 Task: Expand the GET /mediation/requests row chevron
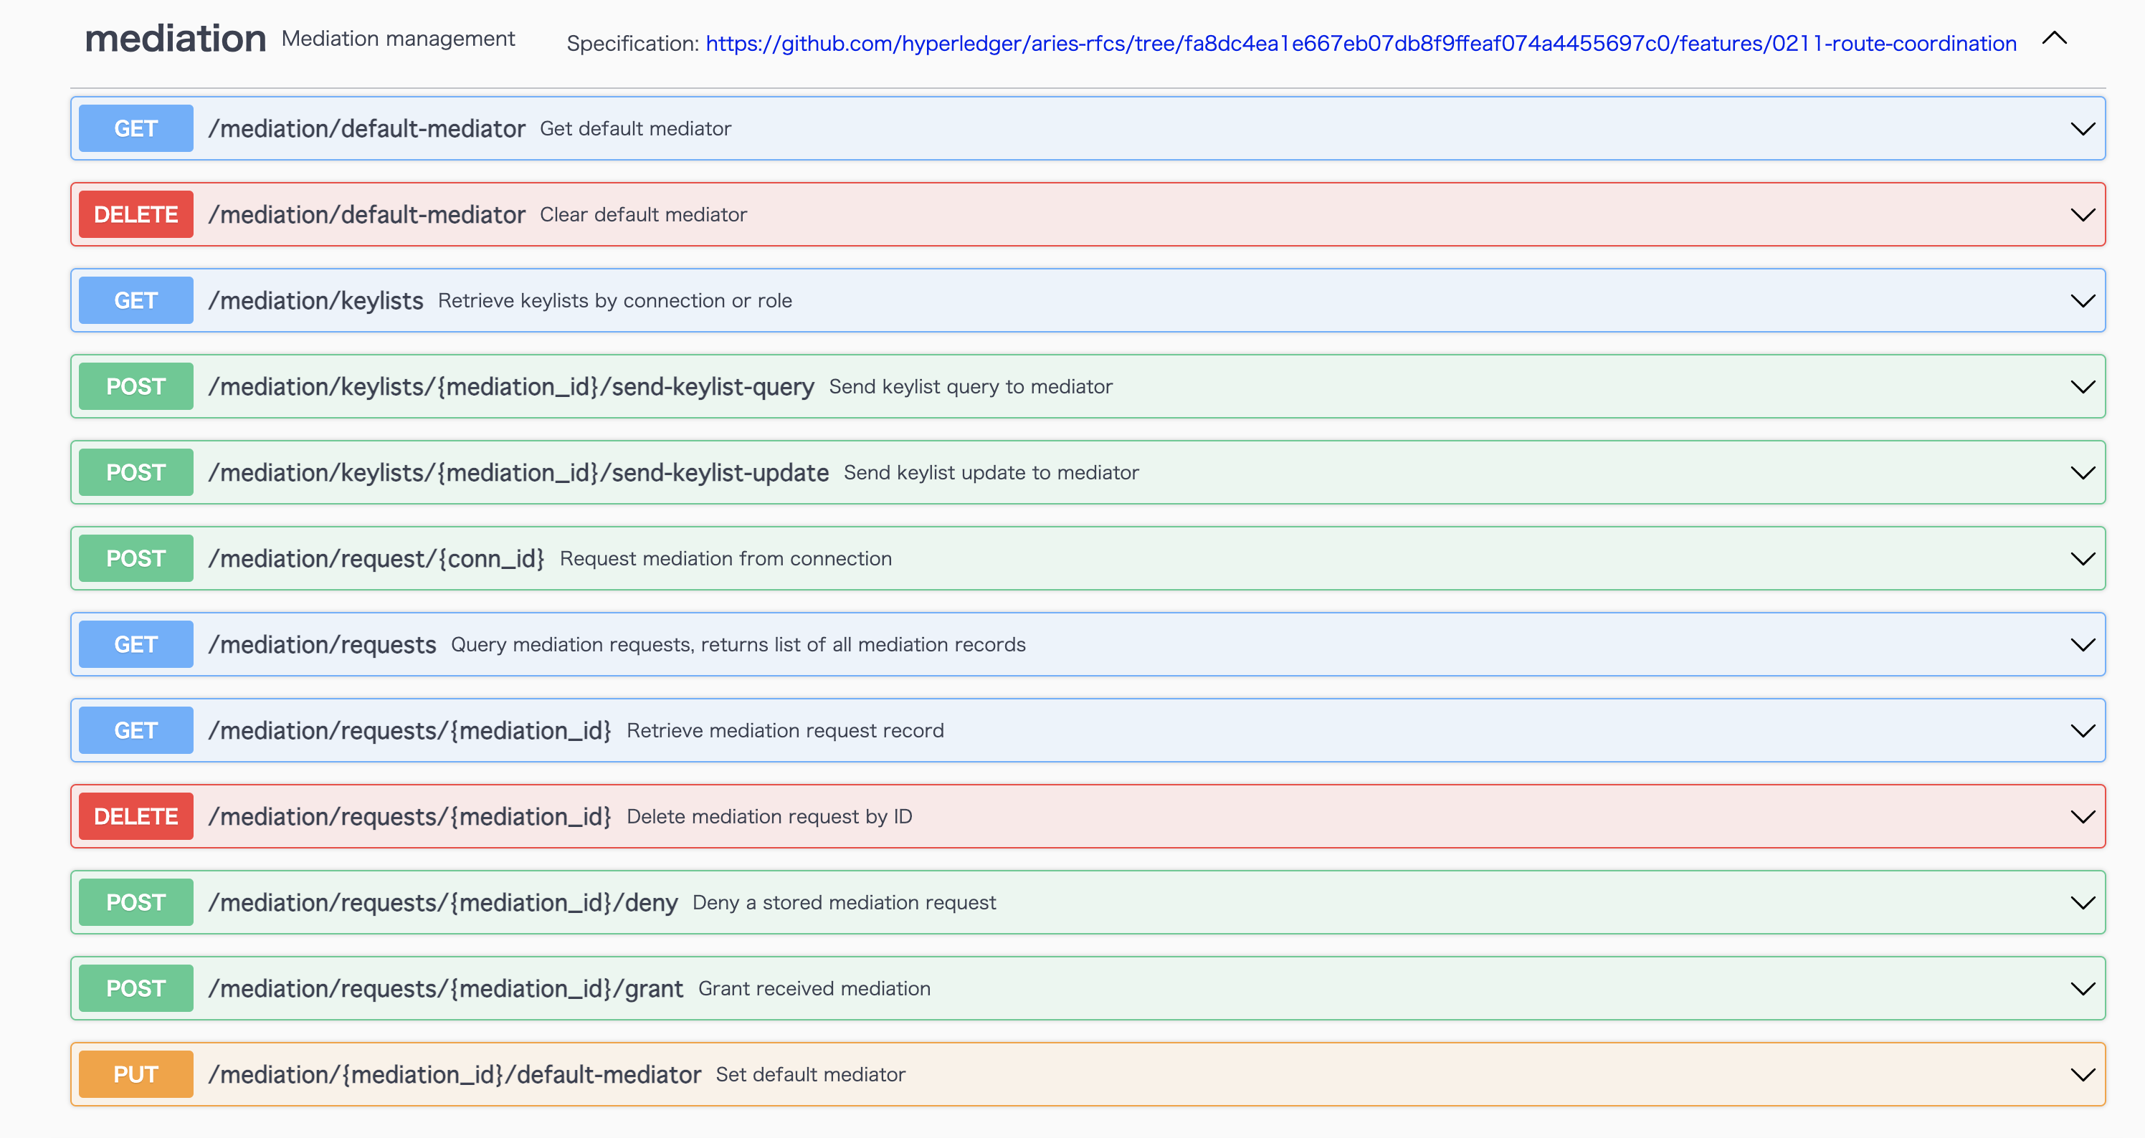click(x=2083, y=645)
